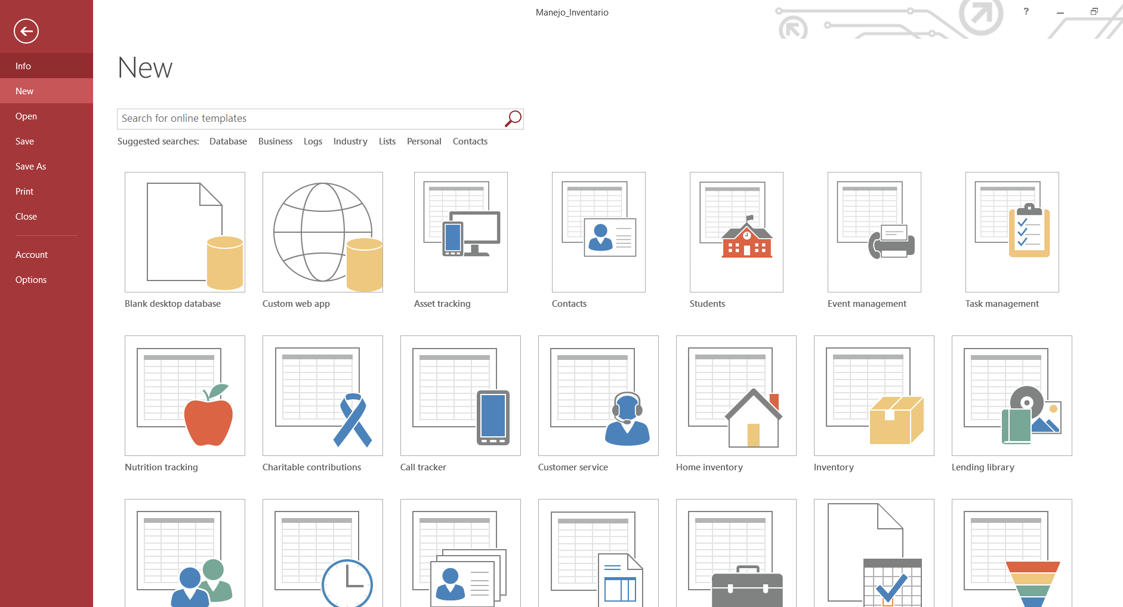Viewport: 1123px width, 607px height.
Task: Open the Blank desktop database template
Action: click(184, 233)
